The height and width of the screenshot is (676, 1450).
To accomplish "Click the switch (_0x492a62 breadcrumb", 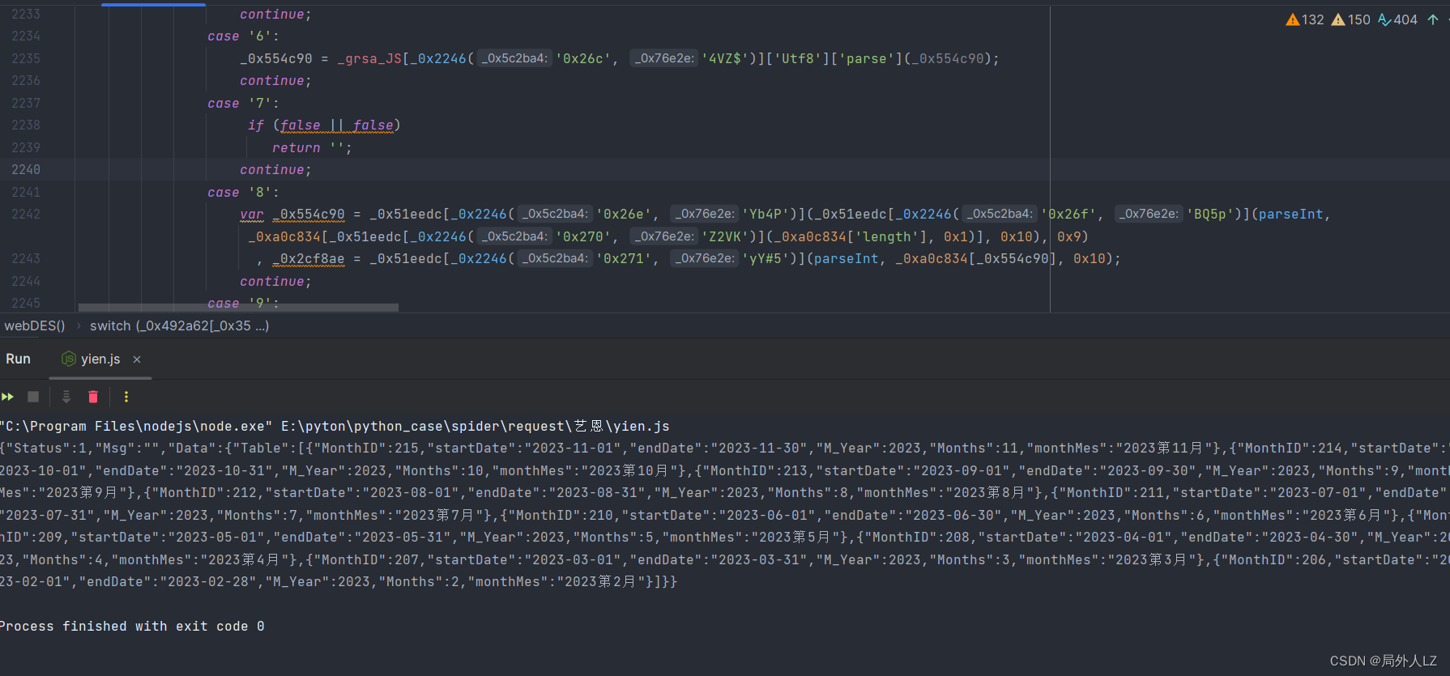I will tap(179, 325).
